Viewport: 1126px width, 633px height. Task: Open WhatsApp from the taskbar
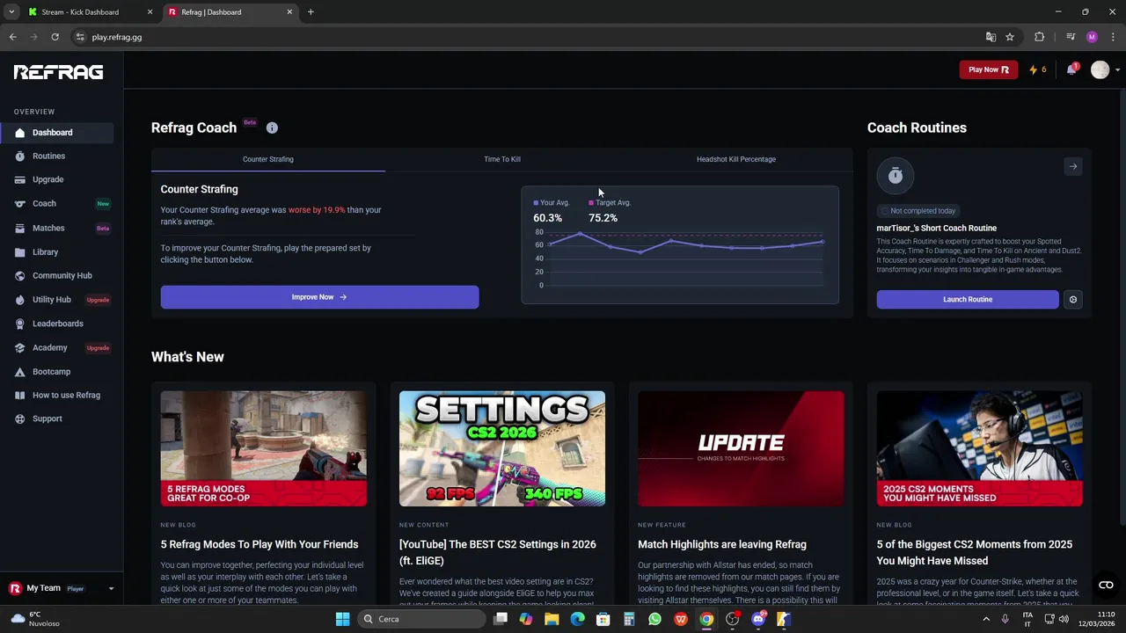pyautogui.click(x=654, y=619)
